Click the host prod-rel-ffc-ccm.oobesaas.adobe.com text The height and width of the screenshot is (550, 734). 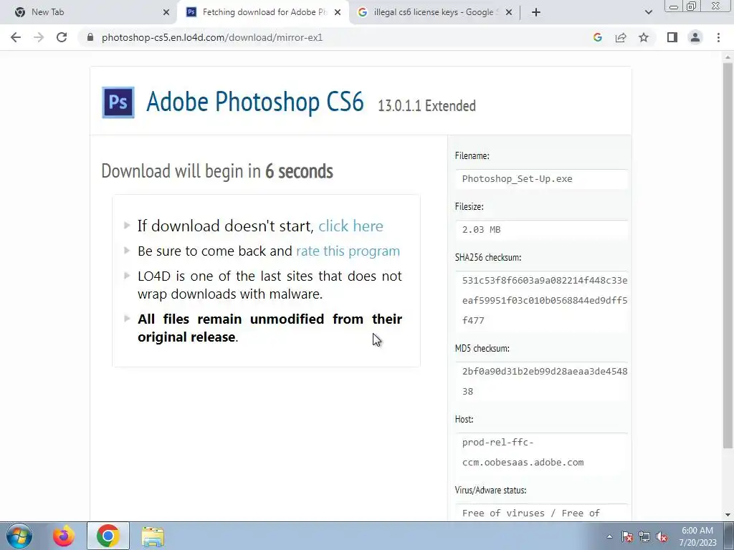point(523,453)
